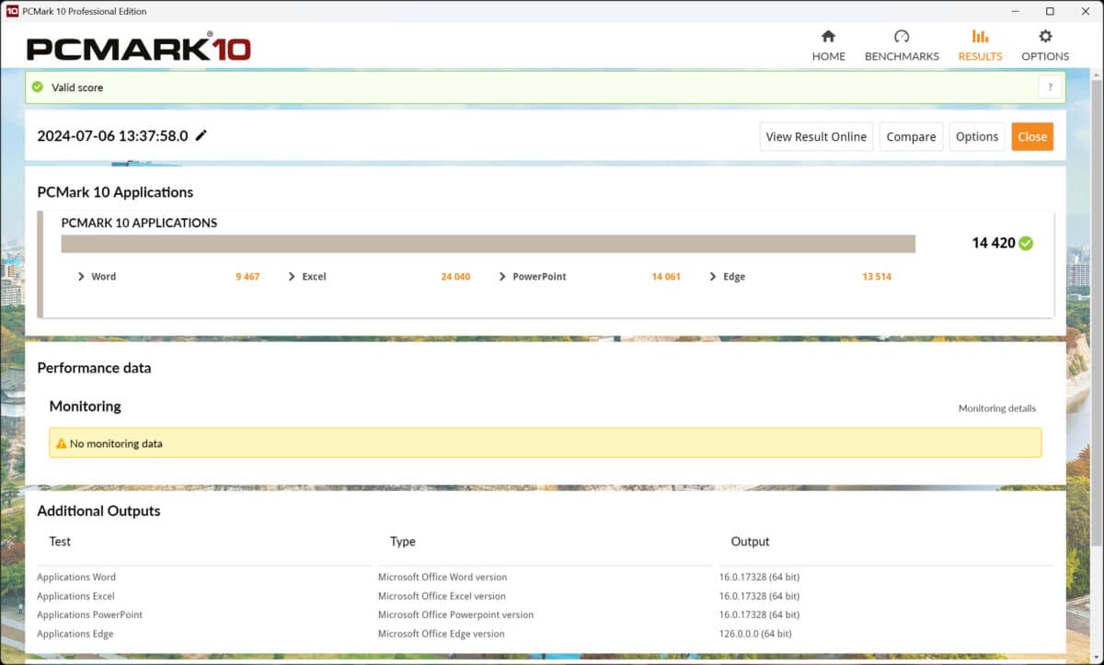Image resolution: width=1104 pixels, height=665 pixels.
Task: Click the PowerPoint score 14 061
Action: pos(666,277)
